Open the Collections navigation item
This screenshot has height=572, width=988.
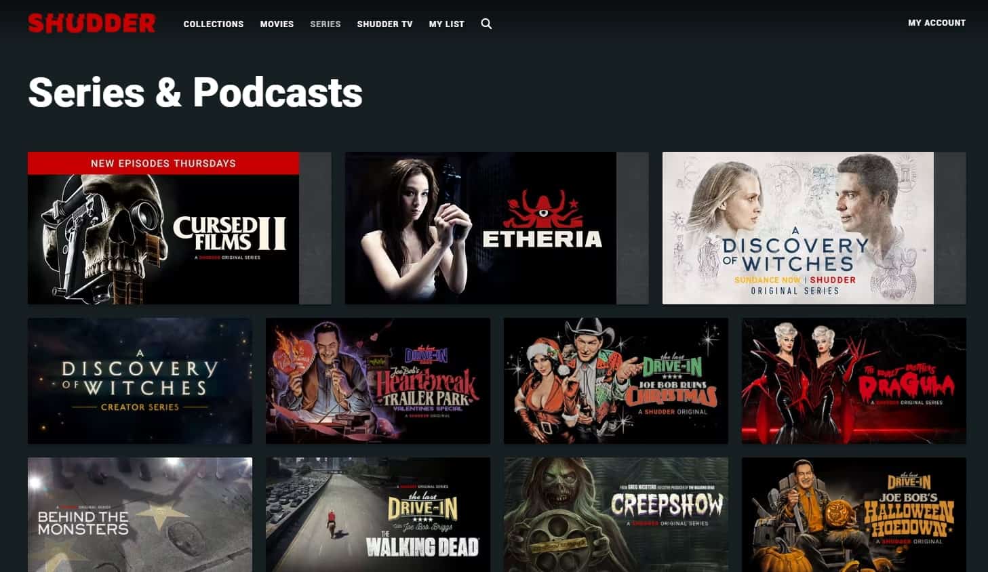pyautogui.click(x=213, y=24)
